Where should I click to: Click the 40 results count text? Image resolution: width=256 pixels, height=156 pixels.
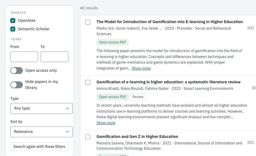pyautogui.click(x=89, y=8)
